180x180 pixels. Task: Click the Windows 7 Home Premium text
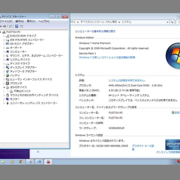click(x=94, y=43)
